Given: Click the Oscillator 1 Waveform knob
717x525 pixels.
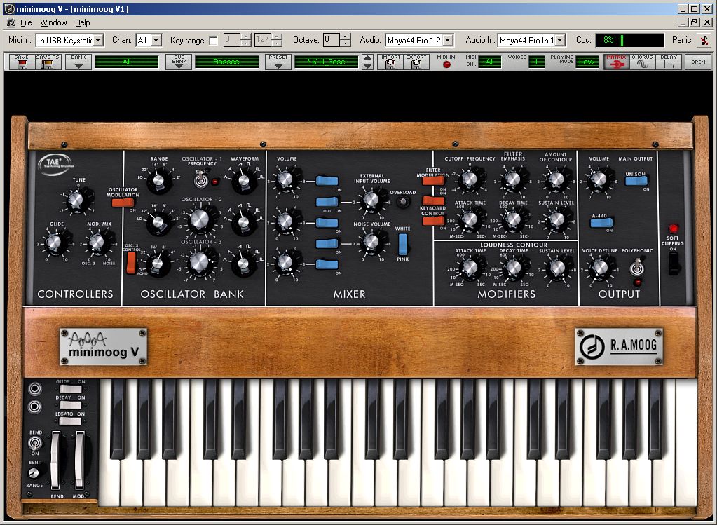Looking at the screenshot, I should pos(244,179).
